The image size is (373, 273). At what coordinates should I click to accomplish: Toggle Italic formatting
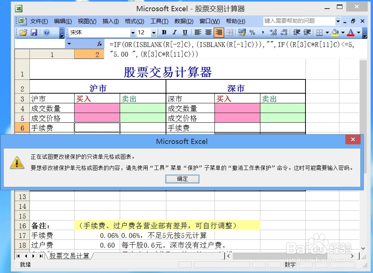[x=175, y=32]
